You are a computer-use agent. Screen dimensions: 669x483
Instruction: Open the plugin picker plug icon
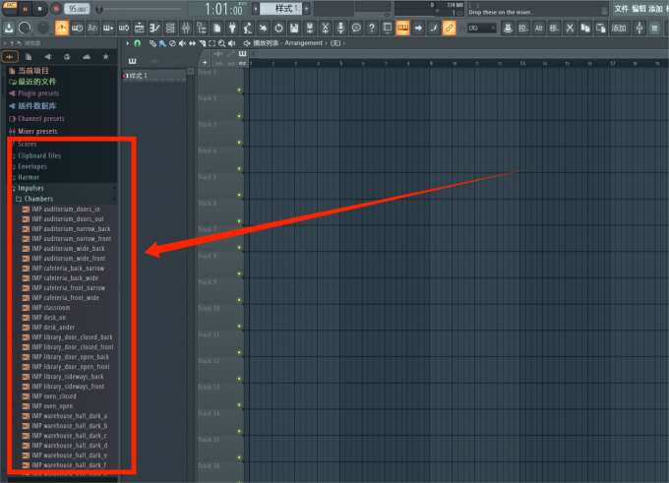point(232,29)
